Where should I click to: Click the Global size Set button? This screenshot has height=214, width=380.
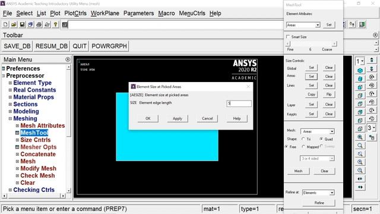pos(311,68)
